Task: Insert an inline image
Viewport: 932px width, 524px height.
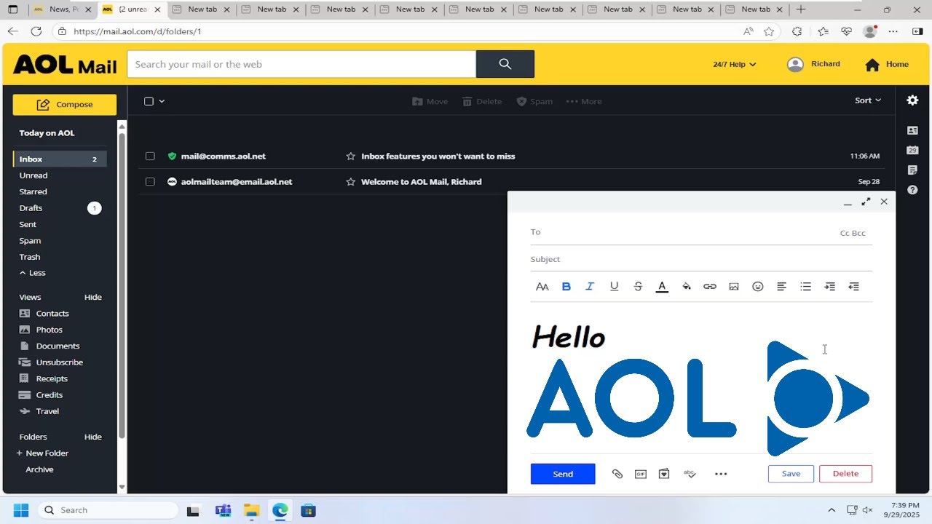Action: coord(734,287)
